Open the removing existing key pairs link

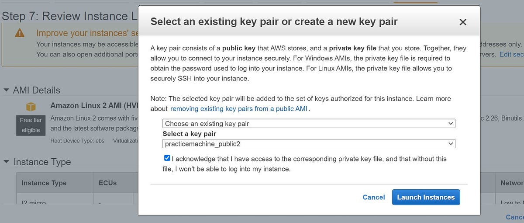coord(239,108)
